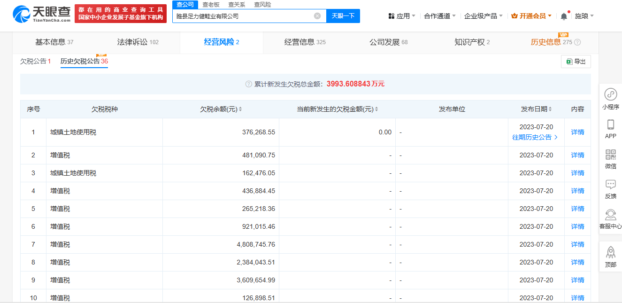Open the 法律诉讼 102 tab

pyautogui.click(x=138, y=42)
